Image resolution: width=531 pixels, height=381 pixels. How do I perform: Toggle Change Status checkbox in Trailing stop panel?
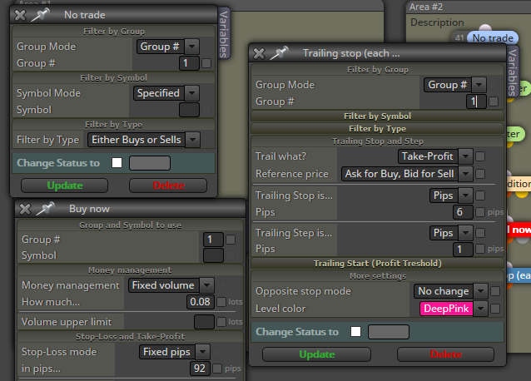[x=355, y=332]
